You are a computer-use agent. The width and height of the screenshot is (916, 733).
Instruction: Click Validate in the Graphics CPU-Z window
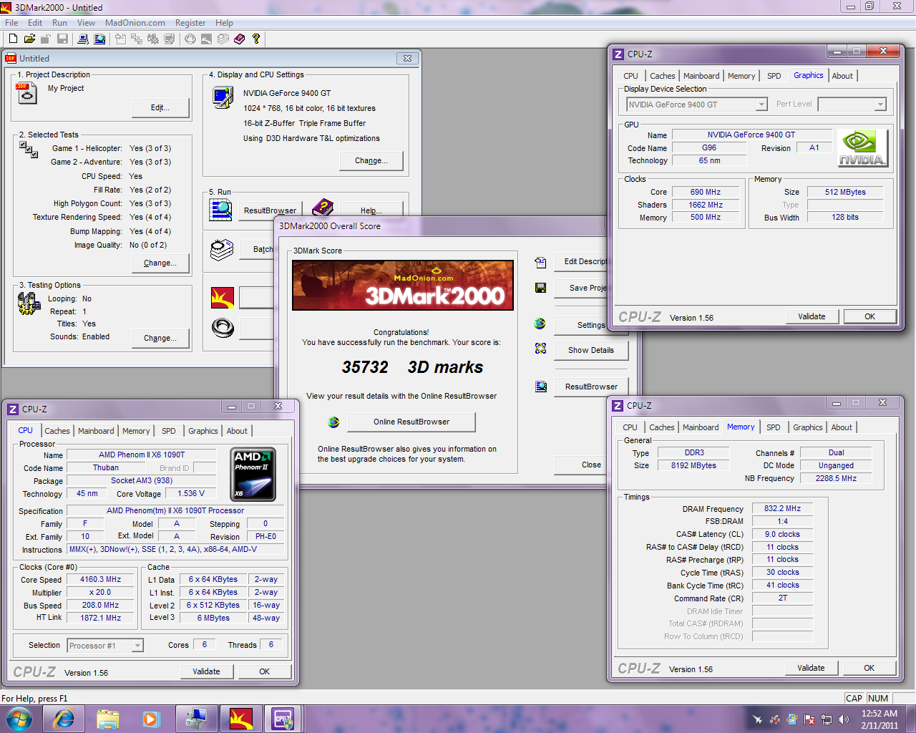pyautogui.click(x=812, y=316)
